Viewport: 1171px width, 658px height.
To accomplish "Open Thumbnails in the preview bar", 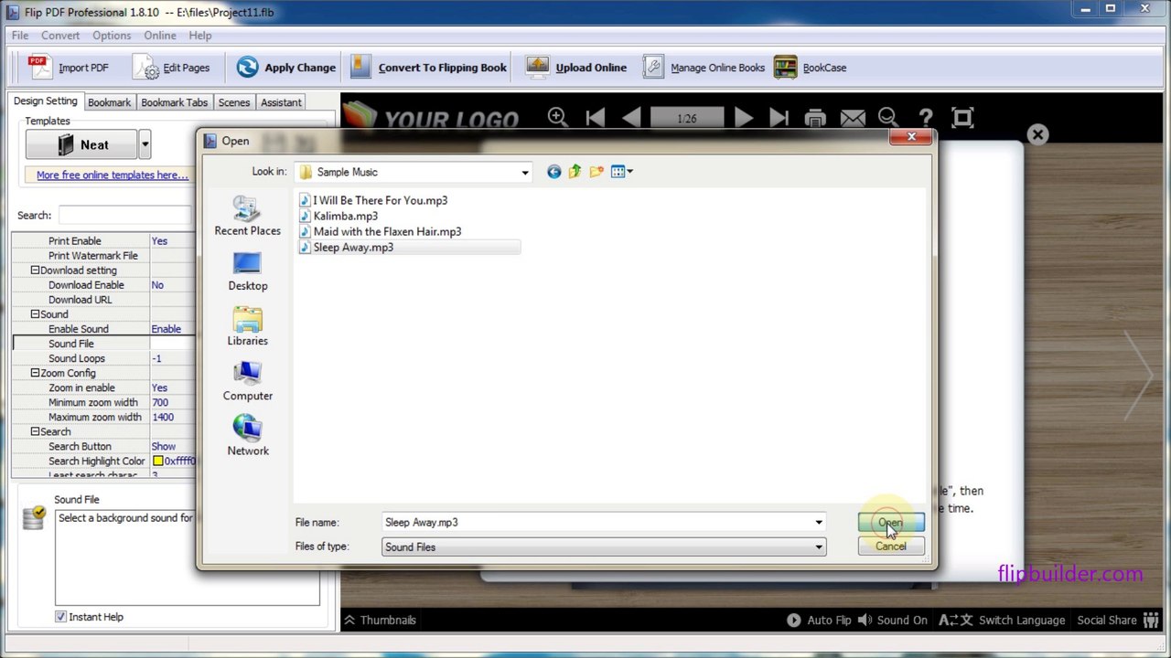I will [380, 621].
